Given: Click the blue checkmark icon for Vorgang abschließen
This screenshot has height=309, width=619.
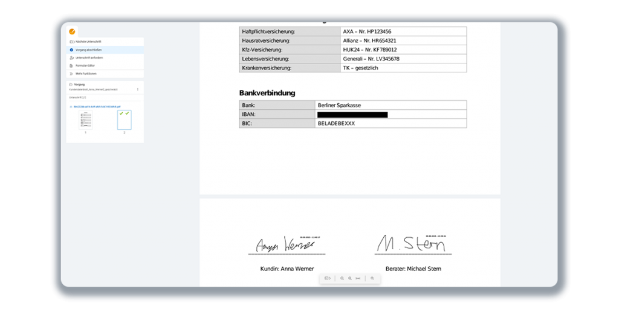Looking at the screenshot, I should pos(71,49).
